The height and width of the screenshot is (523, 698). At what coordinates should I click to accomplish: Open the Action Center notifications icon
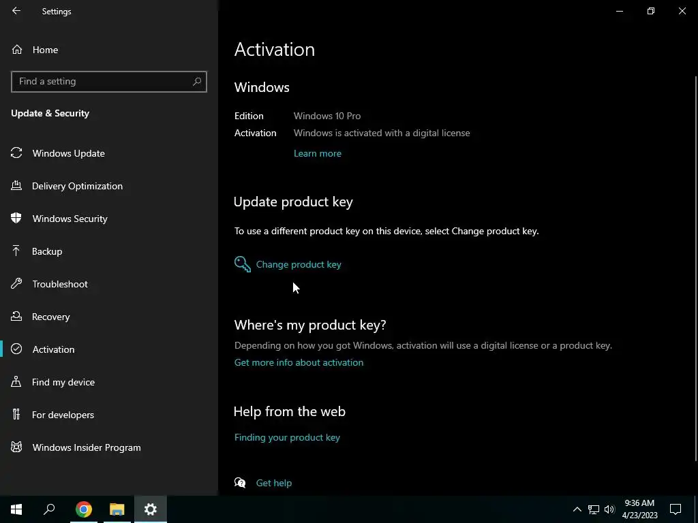[676, 509]
